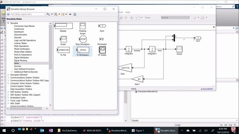
Task: Click the Step Forward simulation button
Action: [x=126, y=17]
